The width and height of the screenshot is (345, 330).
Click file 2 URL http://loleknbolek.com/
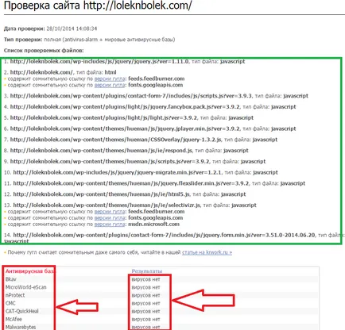coord(41,72)
